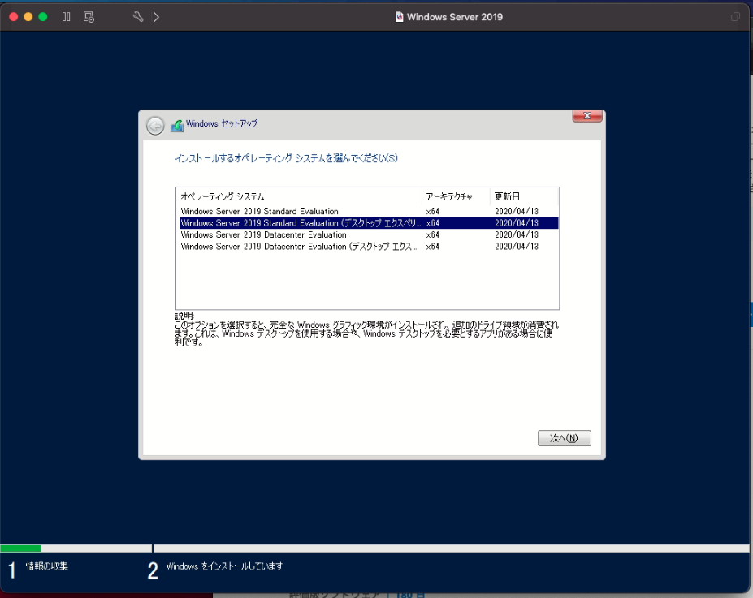Click the Next (次へ) button
Screen dimensions: 753x598
click(565, 438)
